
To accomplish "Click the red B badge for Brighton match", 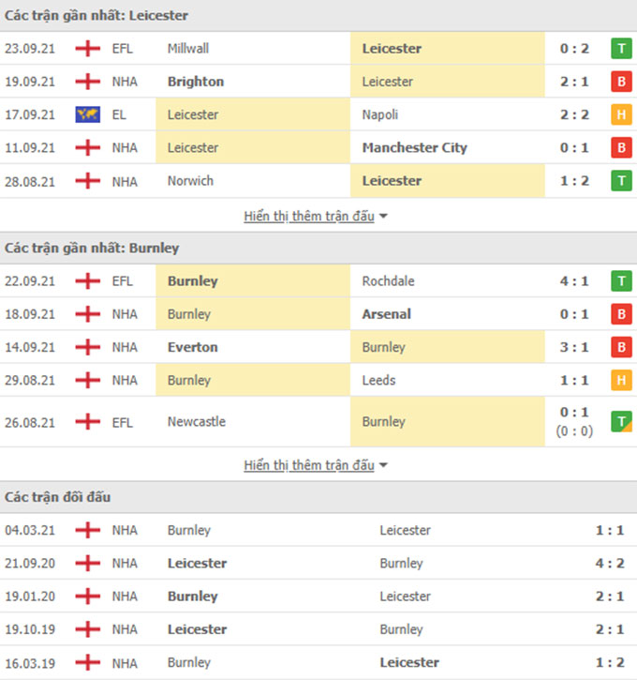I will 621,82.
